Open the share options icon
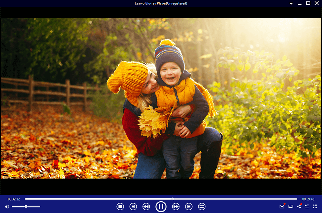This screenshot has height=213, width=322. (x=300, y=206)
